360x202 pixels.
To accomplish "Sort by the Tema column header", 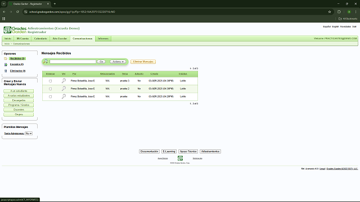I will [125, 74].
